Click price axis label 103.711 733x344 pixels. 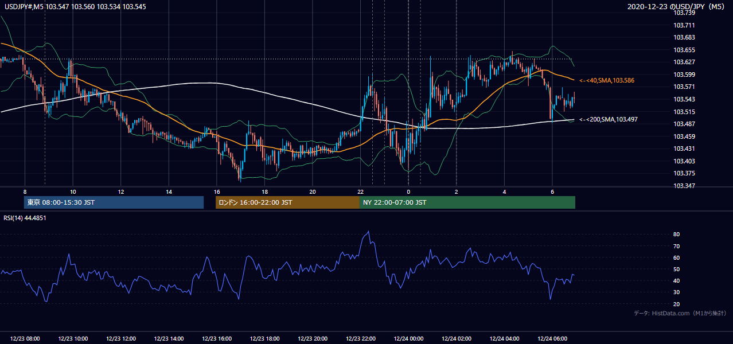click(x=684, y=25)
